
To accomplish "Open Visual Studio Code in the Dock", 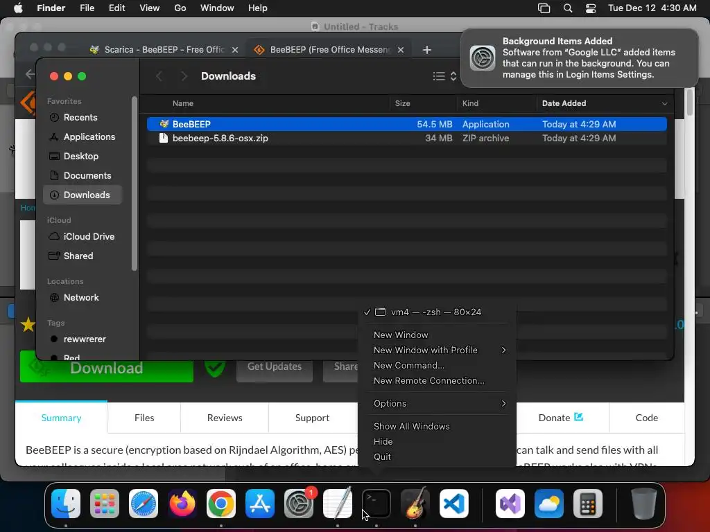I will 454,504.
